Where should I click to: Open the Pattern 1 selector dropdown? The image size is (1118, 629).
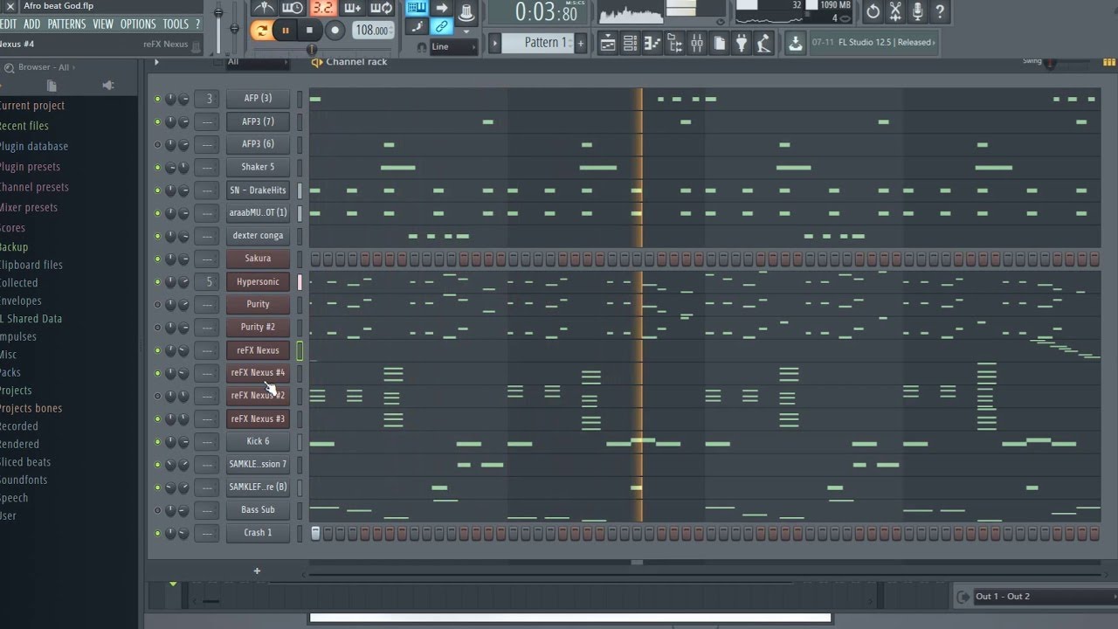click(x=538, y=43)
